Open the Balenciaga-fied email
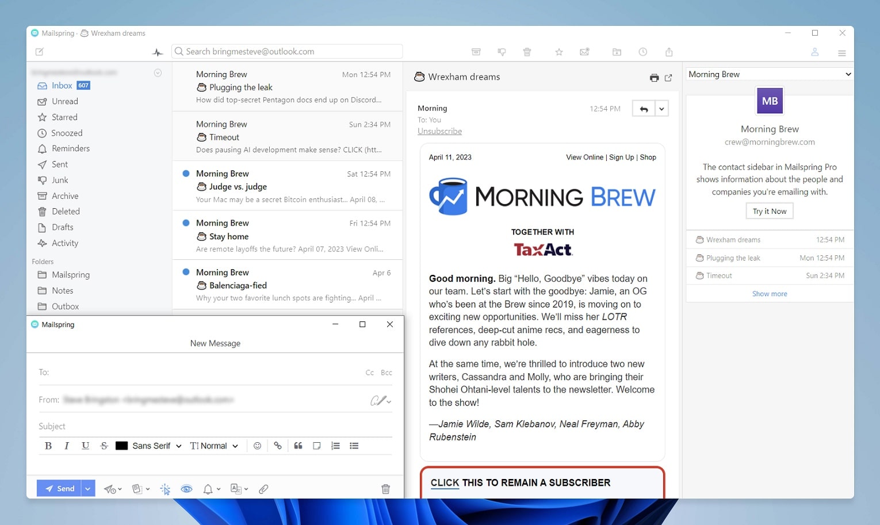 click(x=288, y=285)
